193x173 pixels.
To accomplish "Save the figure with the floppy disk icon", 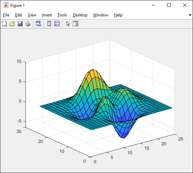I will click(20, 24).
